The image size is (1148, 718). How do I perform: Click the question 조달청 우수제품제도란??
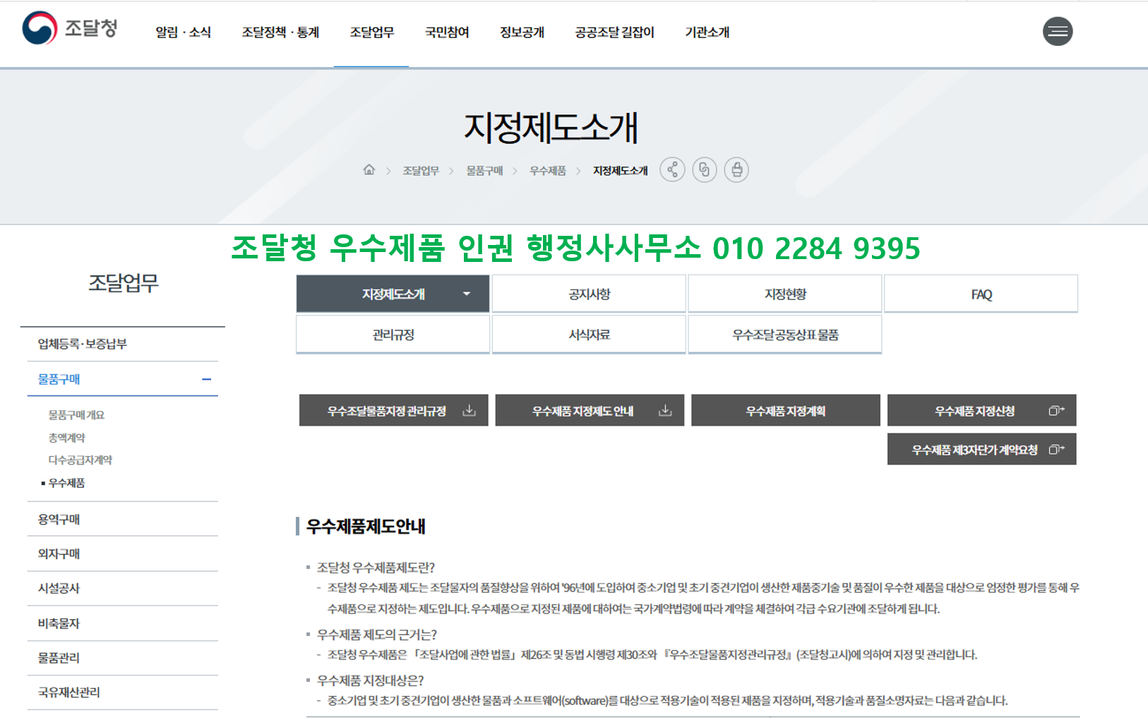376,568
